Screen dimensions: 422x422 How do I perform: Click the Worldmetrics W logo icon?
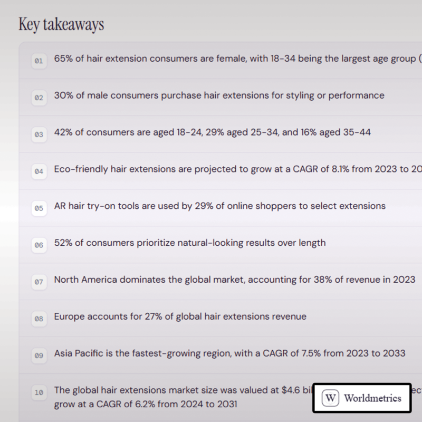coord(330,398)
